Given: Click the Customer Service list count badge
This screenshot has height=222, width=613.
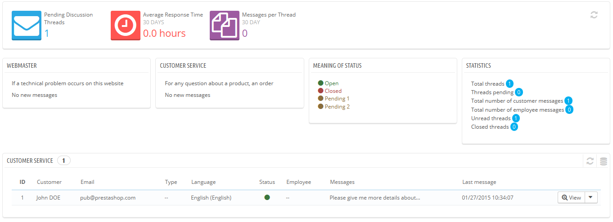Looking at the screenshot, I should point(64,161).
